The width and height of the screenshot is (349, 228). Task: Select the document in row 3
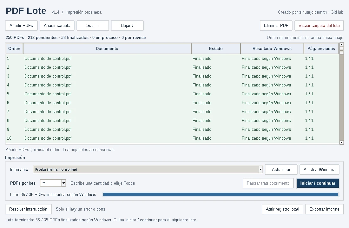(172, 76)
